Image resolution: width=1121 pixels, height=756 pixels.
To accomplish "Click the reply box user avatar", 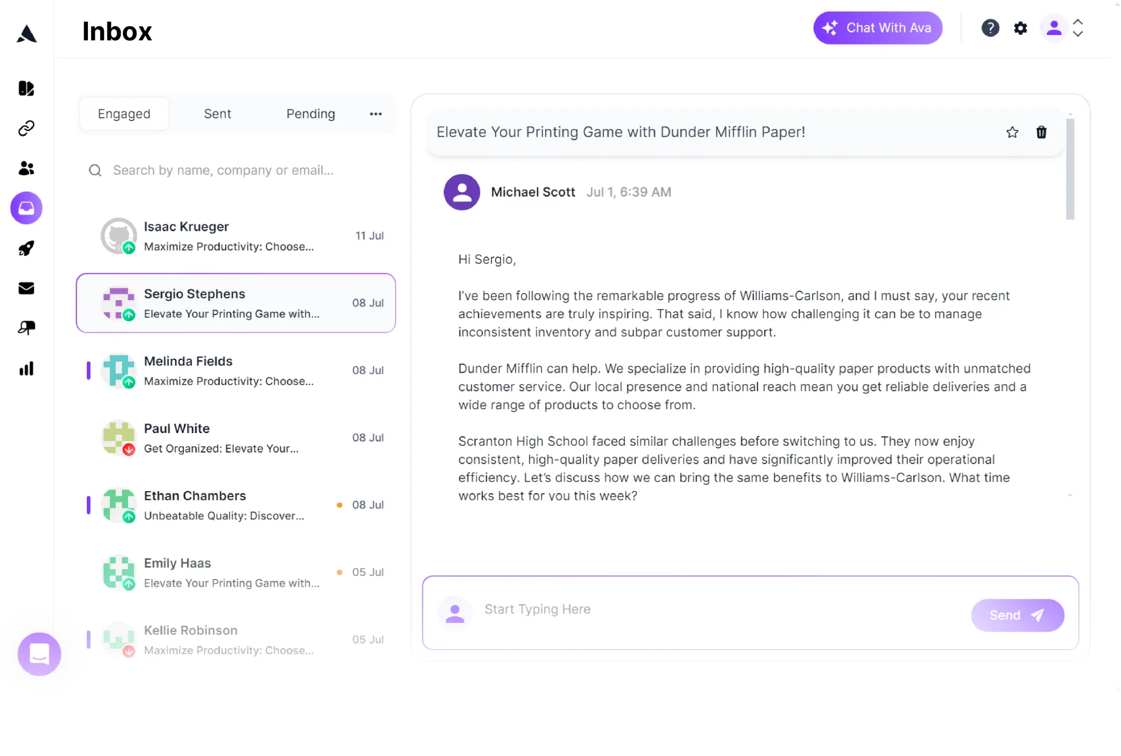I will [455, 613].
